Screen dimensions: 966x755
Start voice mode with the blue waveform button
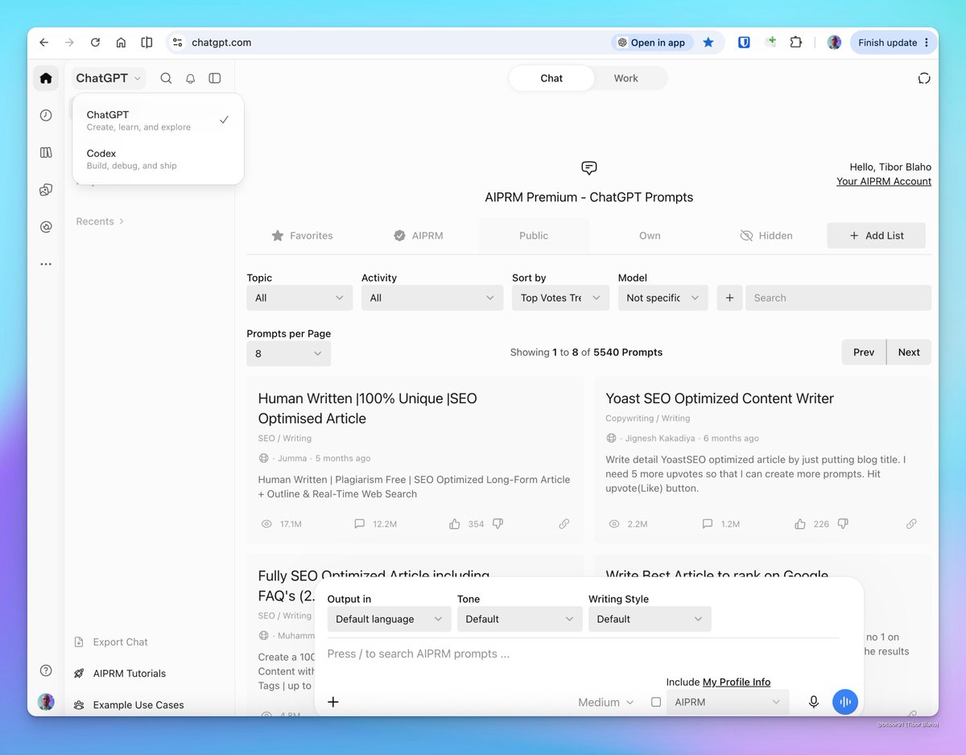pyautogui.click(x=845, y=702)
